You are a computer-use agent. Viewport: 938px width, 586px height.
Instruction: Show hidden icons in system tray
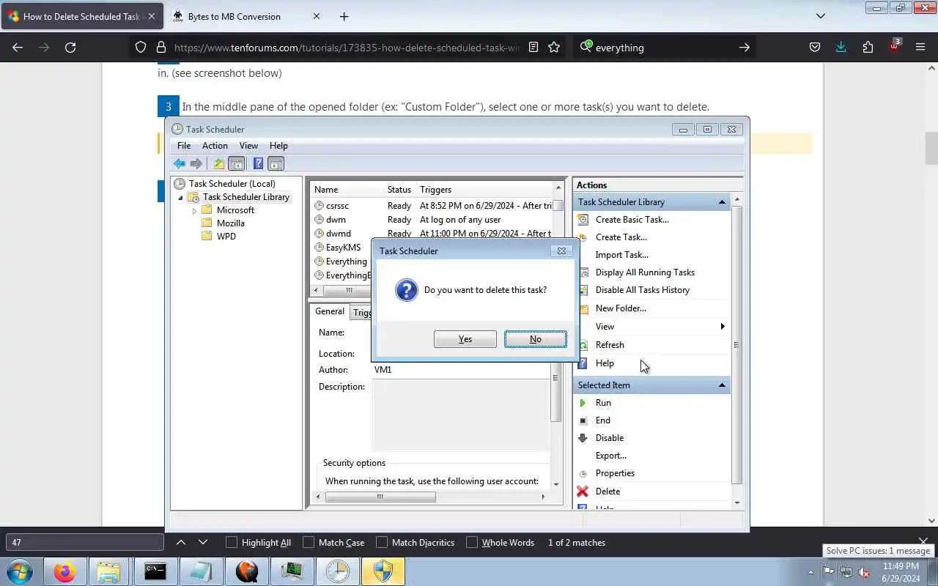click(810, 572)
